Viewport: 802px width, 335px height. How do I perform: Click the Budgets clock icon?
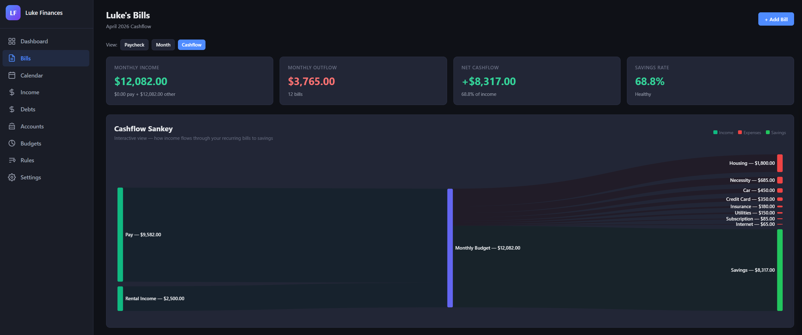click(12, 143)
